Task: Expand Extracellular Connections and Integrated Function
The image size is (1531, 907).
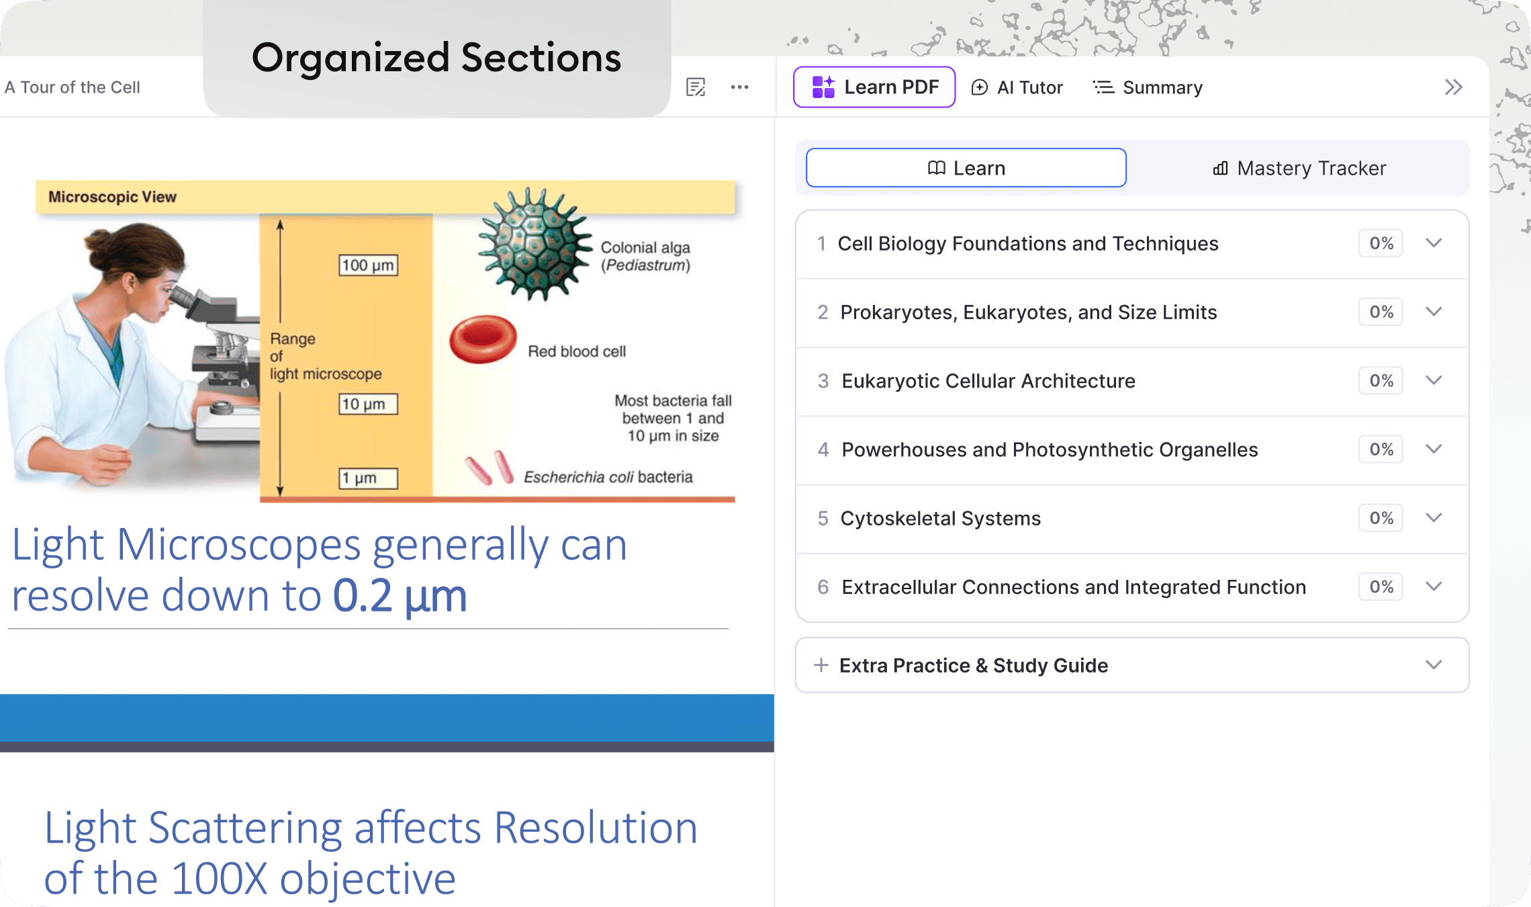Action: 1434,587
